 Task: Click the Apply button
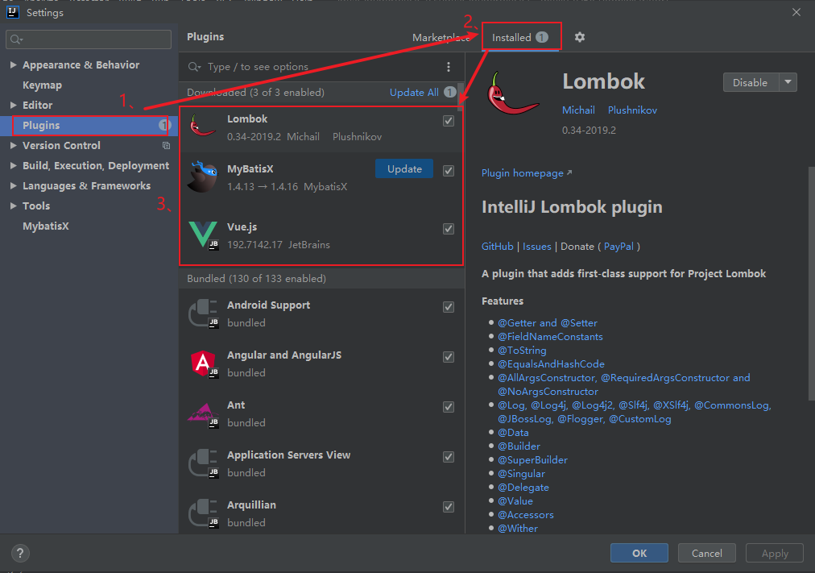(x=775, y=553)
